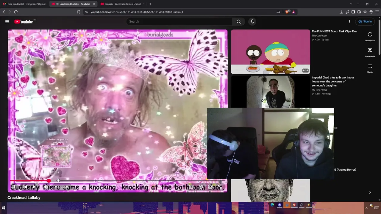Open Imperial Chud video thumbnail
The image size is (381, 214).
tap(270, 92)
